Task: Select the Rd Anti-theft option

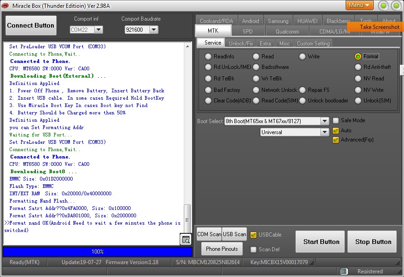Action: point(358,67)
